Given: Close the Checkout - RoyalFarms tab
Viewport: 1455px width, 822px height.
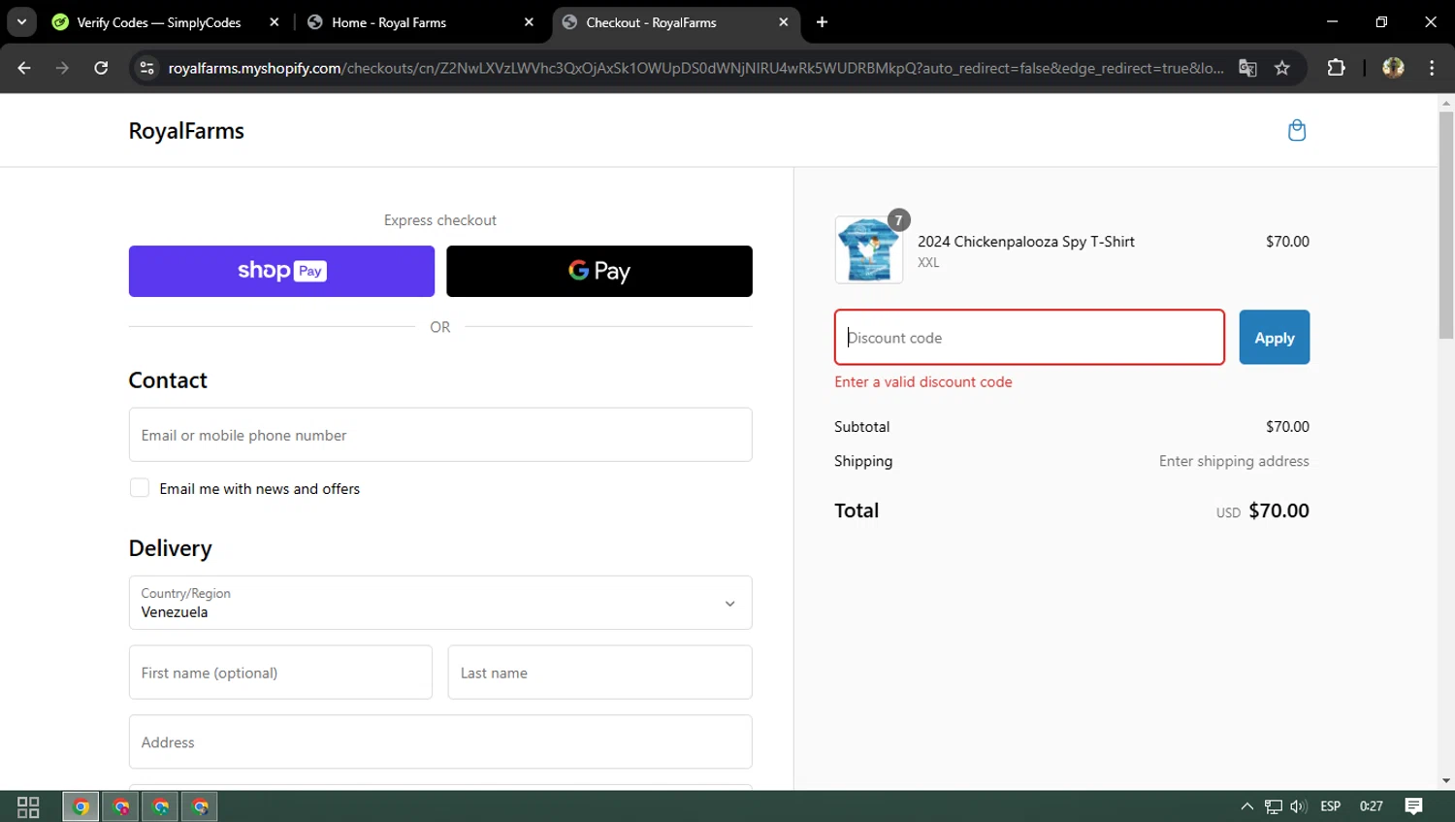Looking at the screenshot, I should pyautogui.click(x=784, y=22).
